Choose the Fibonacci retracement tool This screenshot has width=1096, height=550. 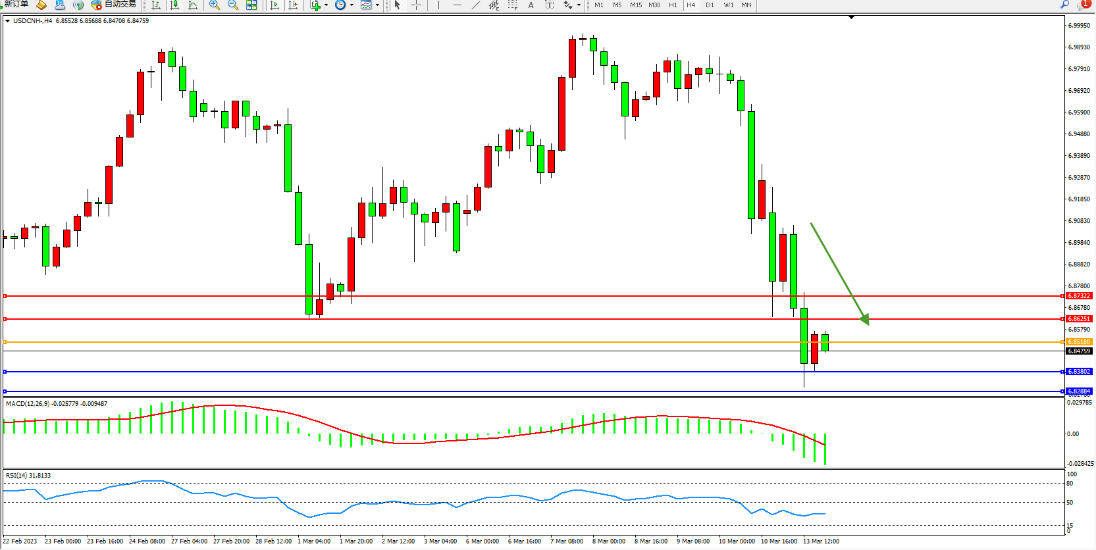(x=513, y=5)
